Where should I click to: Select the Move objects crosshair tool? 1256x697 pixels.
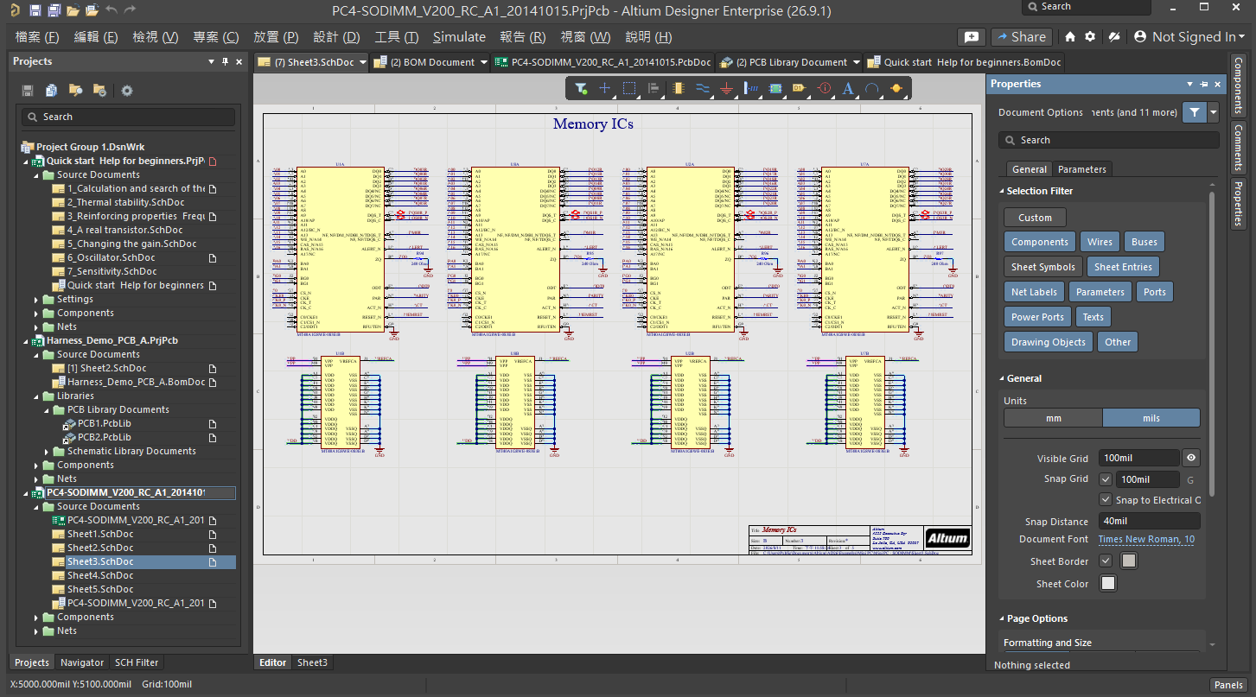click(x=605, y=88)
